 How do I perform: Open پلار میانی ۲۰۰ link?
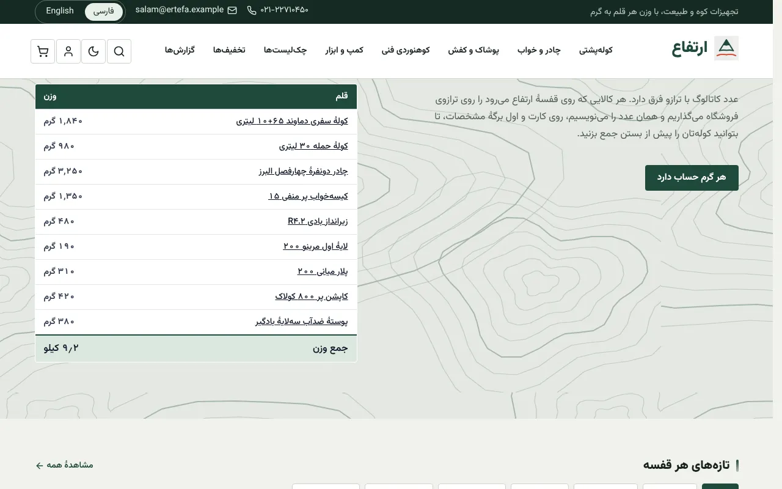tap(323, 272)
